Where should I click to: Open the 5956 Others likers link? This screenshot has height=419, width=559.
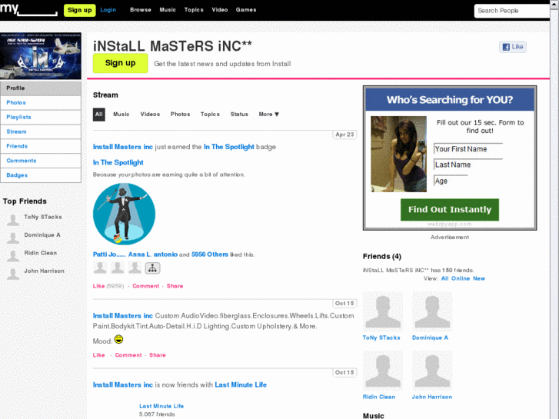(x=210, y=254)
